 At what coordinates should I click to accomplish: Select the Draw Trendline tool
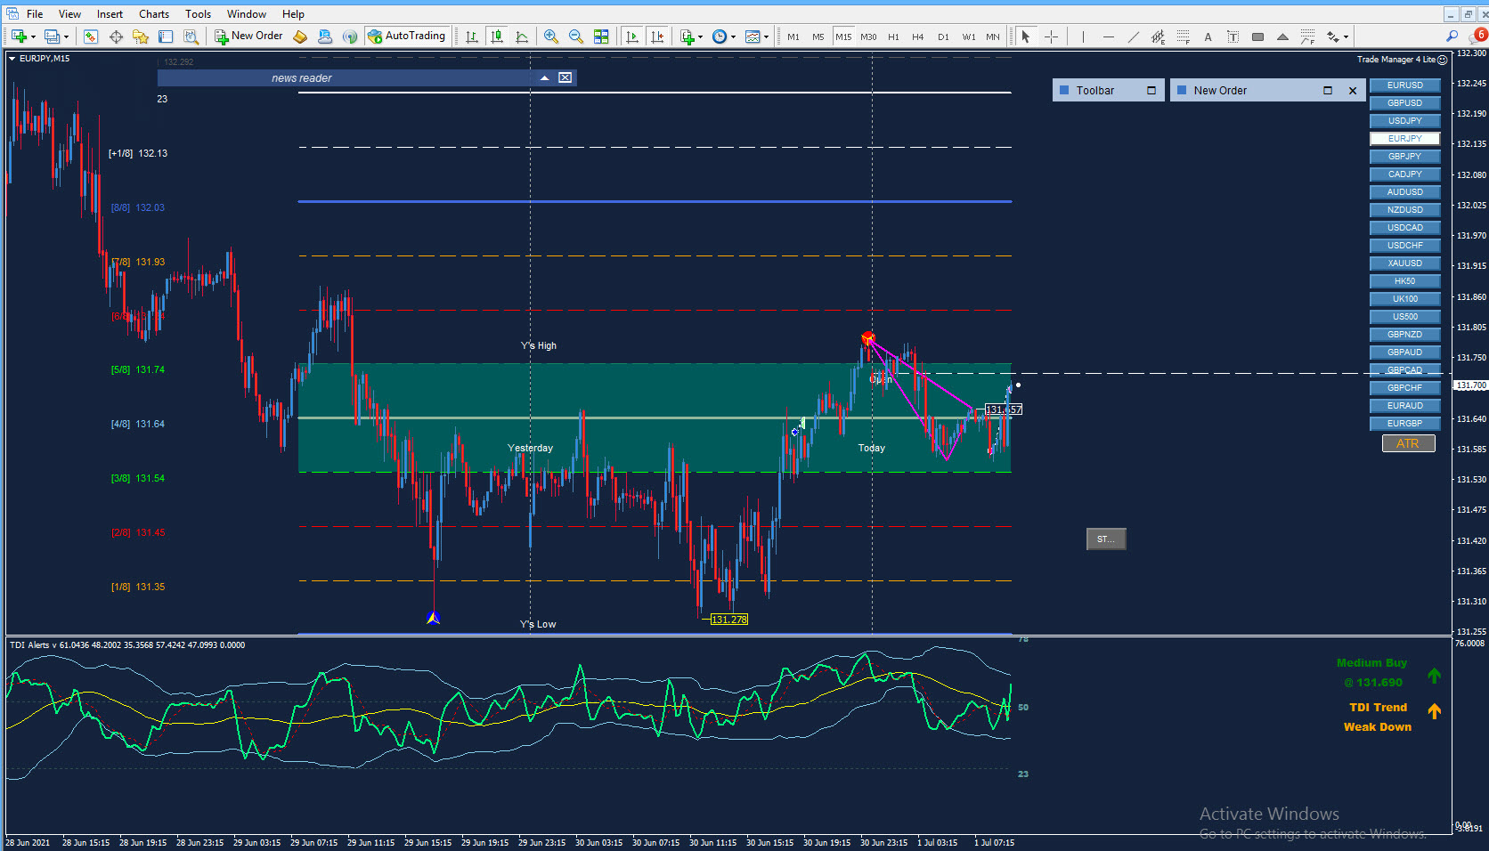click(1133, 36)
